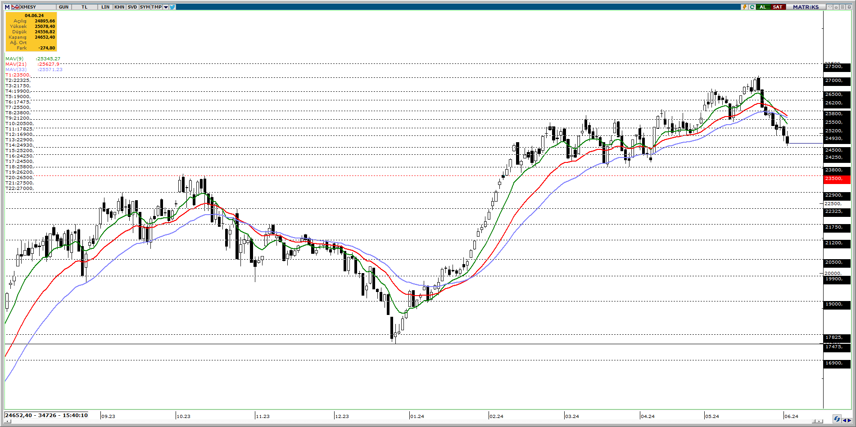
Task: Open the window options triangle menu
Action: 829,7
